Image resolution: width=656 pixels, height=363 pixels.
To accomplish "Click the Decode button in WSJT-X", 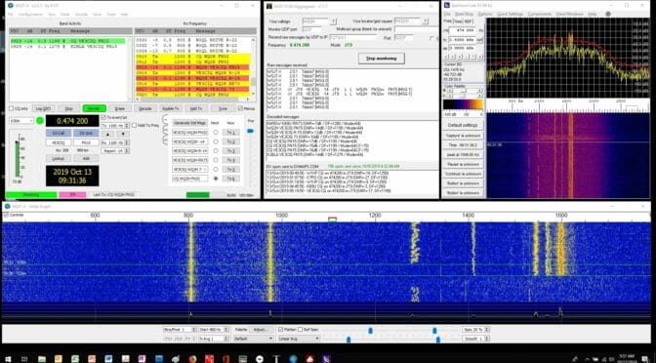I will coord(145,108).
